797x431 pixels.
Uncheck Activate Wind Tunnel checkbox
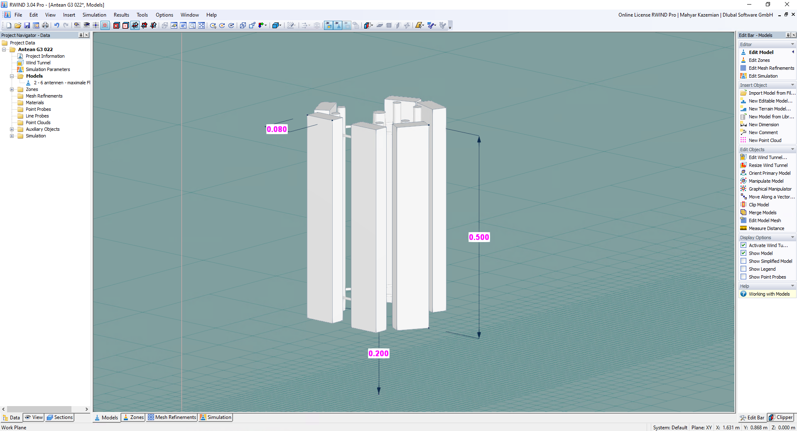[743, 245]
